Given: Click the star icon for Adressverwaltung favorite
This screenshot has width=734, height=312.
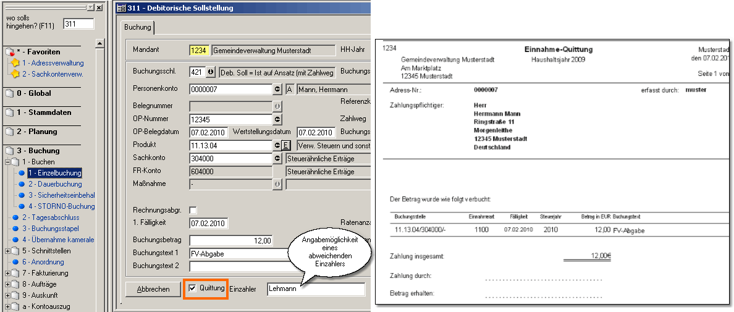Looking at the screenshot, I should pos(15,63).
